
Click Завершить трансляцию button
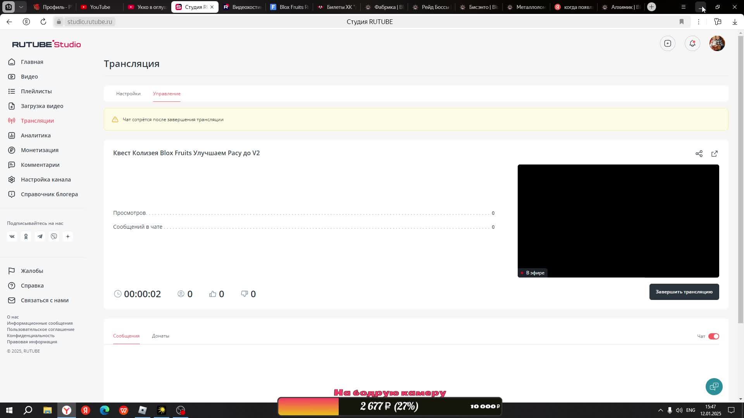684,292
